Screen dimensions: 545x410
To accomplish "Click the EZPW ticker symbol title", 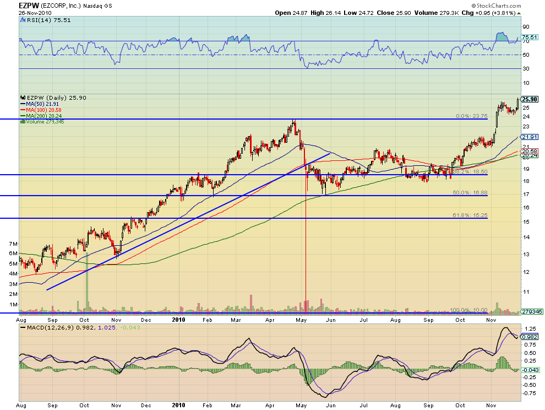I will (29, 6).
